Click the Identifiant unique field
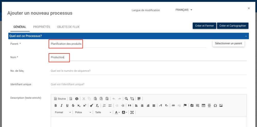 (x=149, y=84)
